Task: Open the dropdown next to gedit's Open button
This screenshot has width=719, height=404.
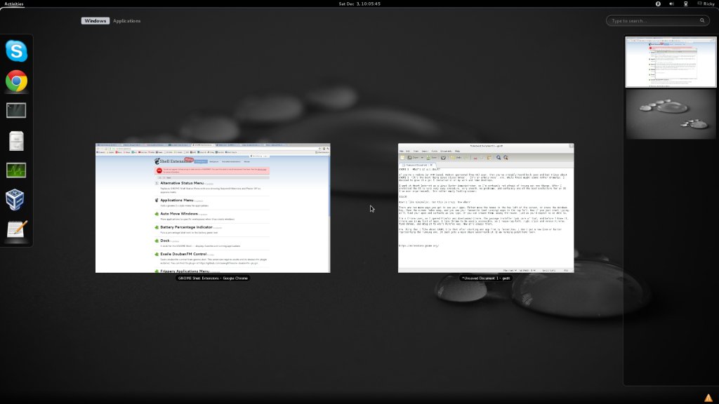Action: (422, 157)
